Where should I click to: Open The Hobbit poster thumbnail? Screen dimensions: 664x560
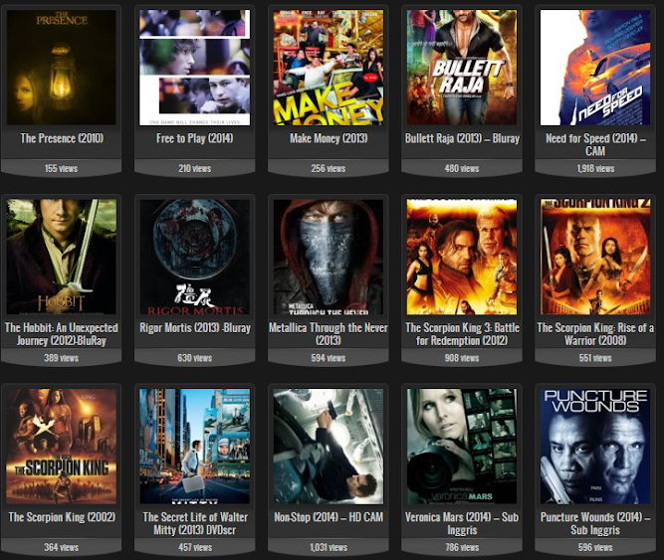coord(62,257)
